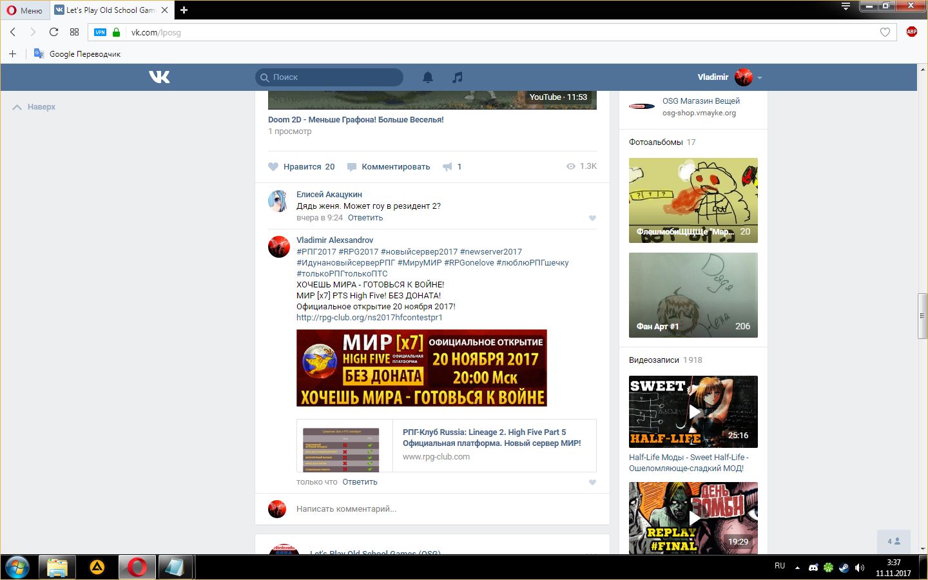928x580 pixels.
Task: Click the #newserver2017 hashtag
Action: coord(490,251)
